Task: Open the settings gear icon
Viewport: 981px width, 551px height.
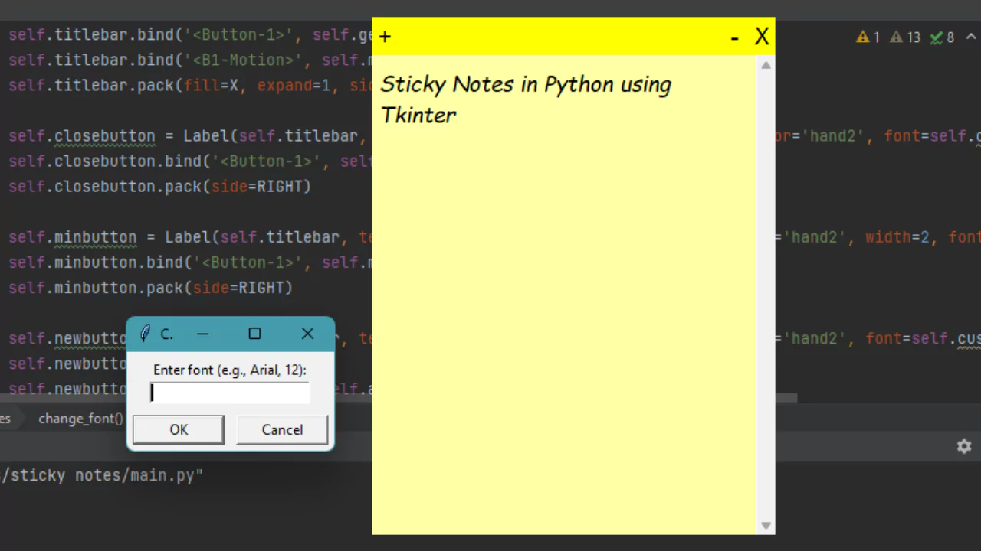Action: [x=963, y=445]
